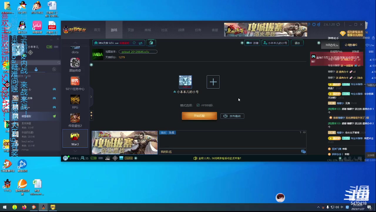The width and height of the screenshot is (376, 212).
Task: Click the room home icon
Action: coord(96,43)
